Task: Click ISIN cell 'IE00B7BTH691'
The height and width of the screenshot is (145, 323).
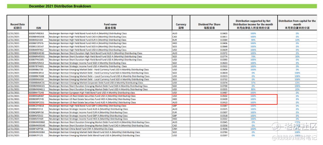Action: pos(36,66)
